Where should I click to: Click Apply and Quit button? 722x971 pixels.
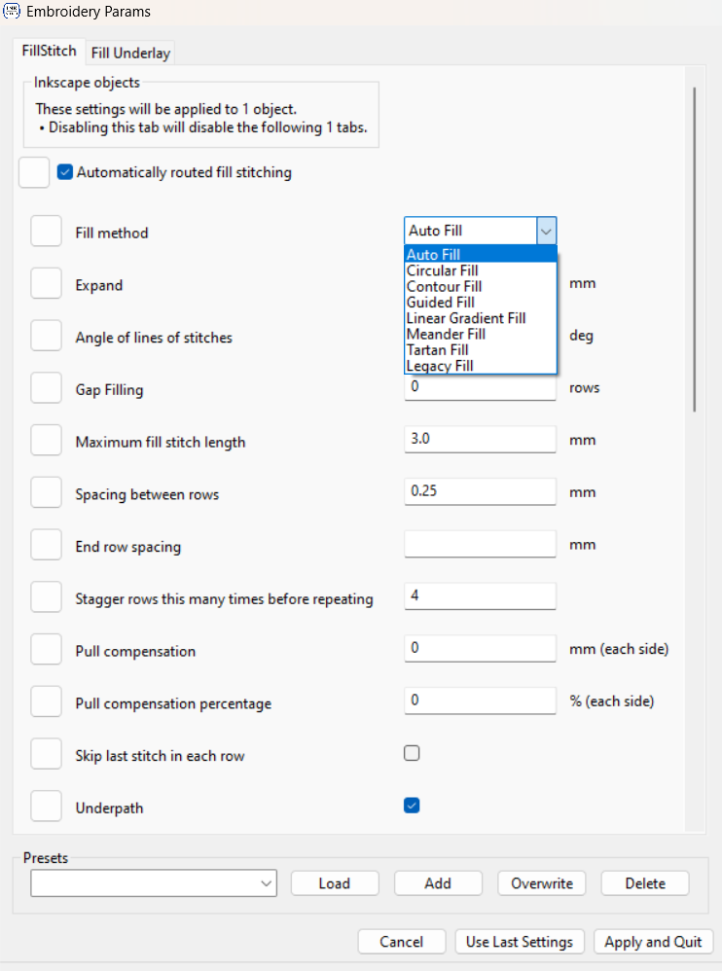(653, 942)
